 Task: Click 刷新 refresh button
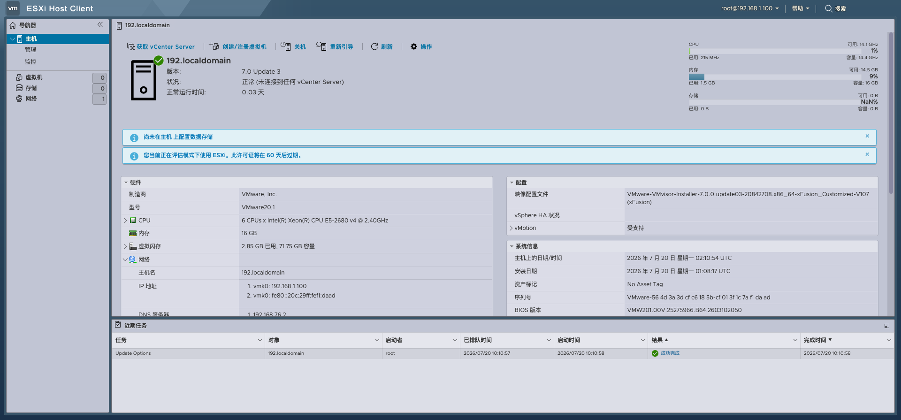tap(382, 46)
